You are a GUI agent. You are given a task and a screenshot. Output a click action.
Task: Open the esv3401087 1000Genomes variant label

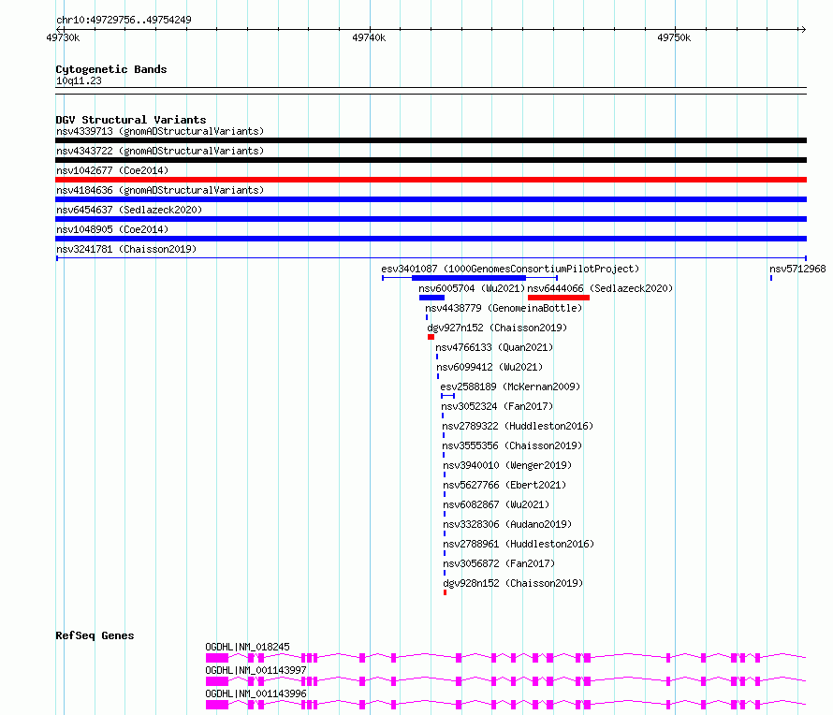[x=510, y=269]
